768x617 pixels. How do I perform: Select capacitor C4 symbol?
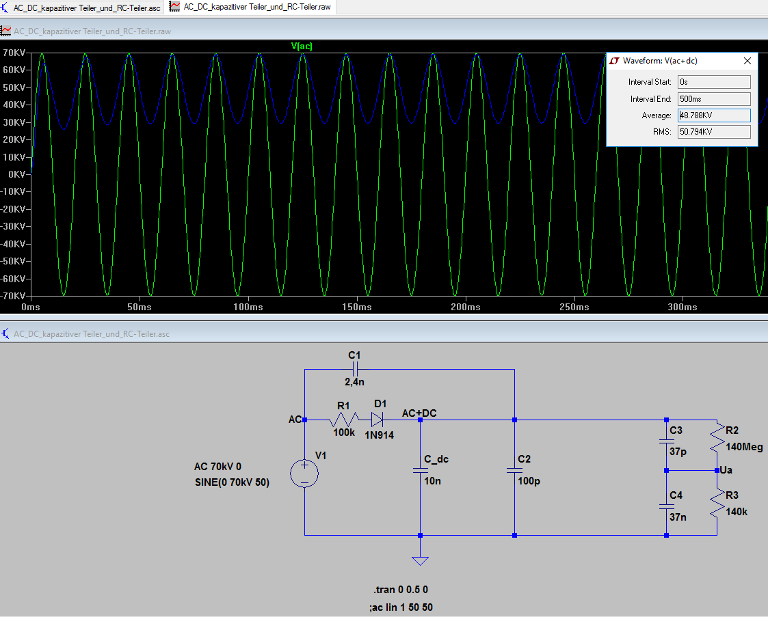(x=666, y=506)
